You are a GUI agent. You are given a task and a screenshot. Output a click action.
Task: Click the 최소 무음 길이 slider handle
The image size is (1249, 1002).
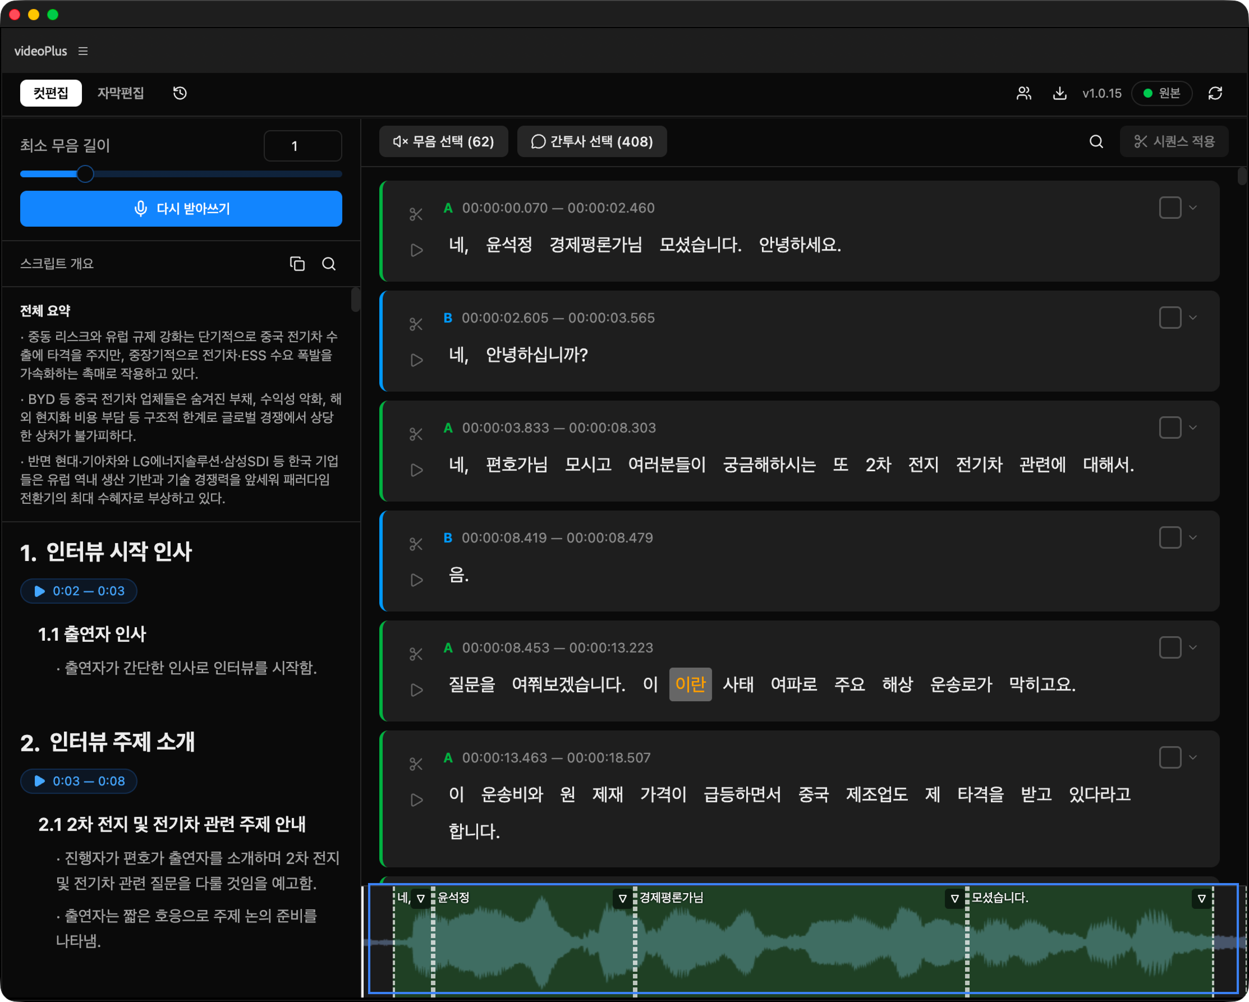(85, 174)
